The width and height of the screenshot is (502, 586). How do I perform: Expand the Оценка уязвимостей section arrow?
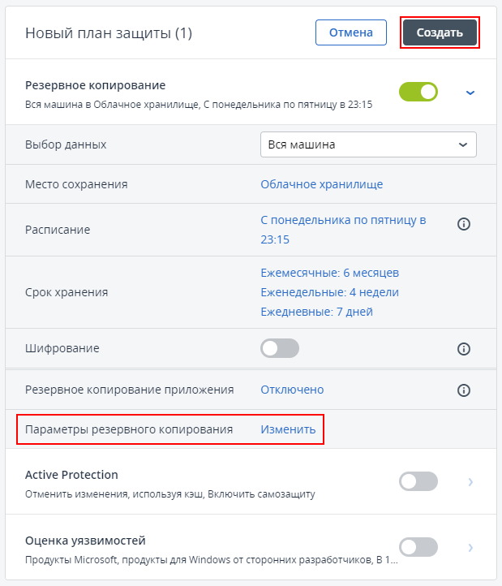click(470, 547)
